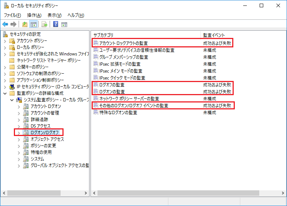Viewport: 287px width, 206px height.
Task: Select セキュリティが強化された Windows tree item
Action: (x=53, y=54)
